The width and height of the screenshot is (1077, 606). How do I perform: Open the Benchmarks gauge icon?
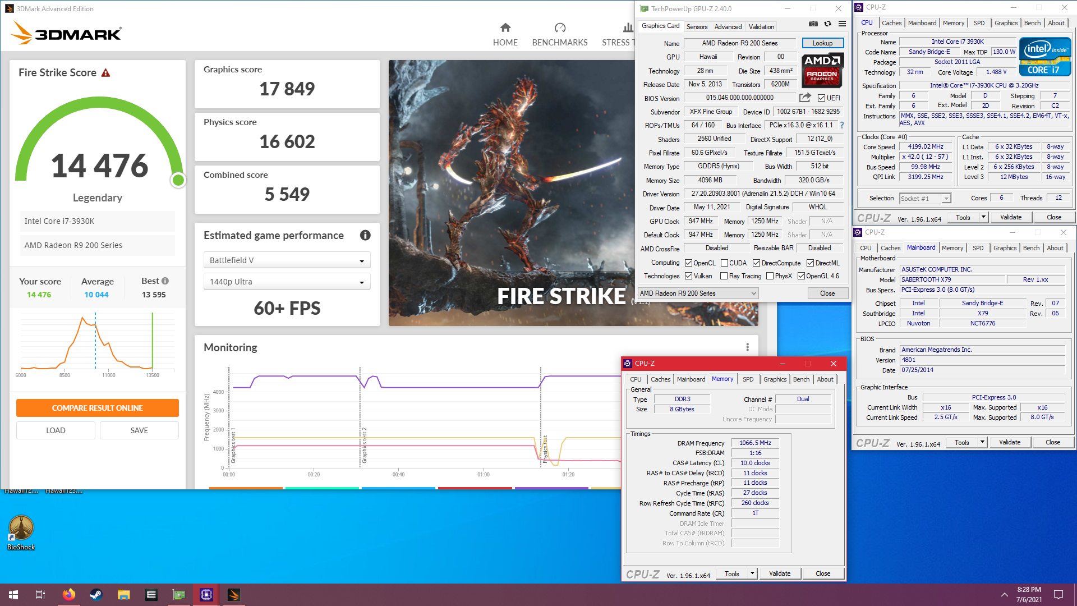pos(560,27)
